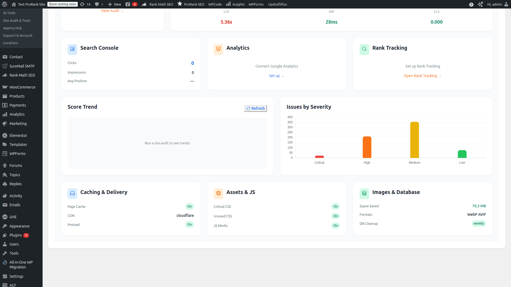Click the comments bubble icon in admin bar

pyautogui.click(x=96, y=4)
